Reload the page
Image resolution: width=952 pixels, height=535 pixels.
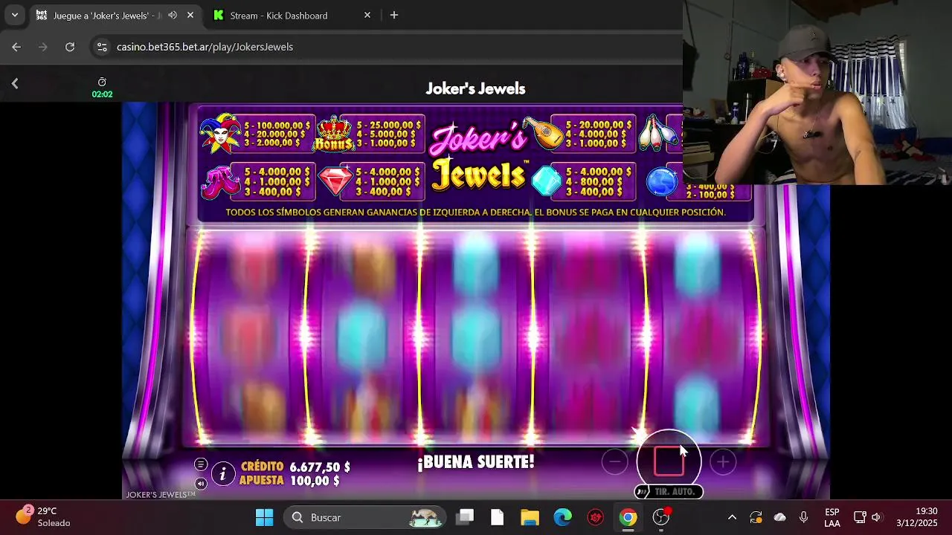coord(70,47)
